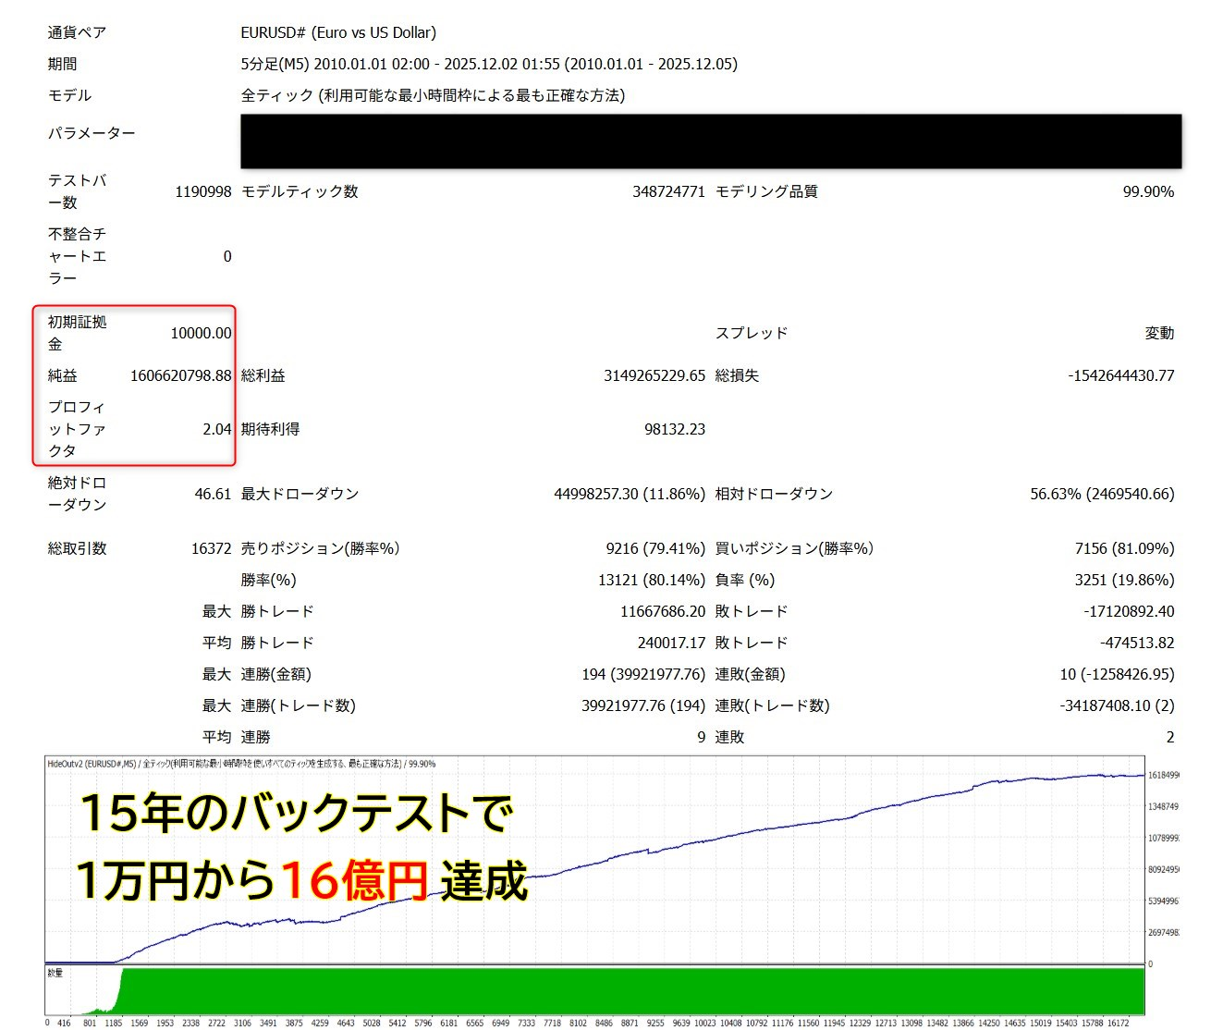
Task: Select the gross profit value 3149265229.65
Action: [654, 375]
